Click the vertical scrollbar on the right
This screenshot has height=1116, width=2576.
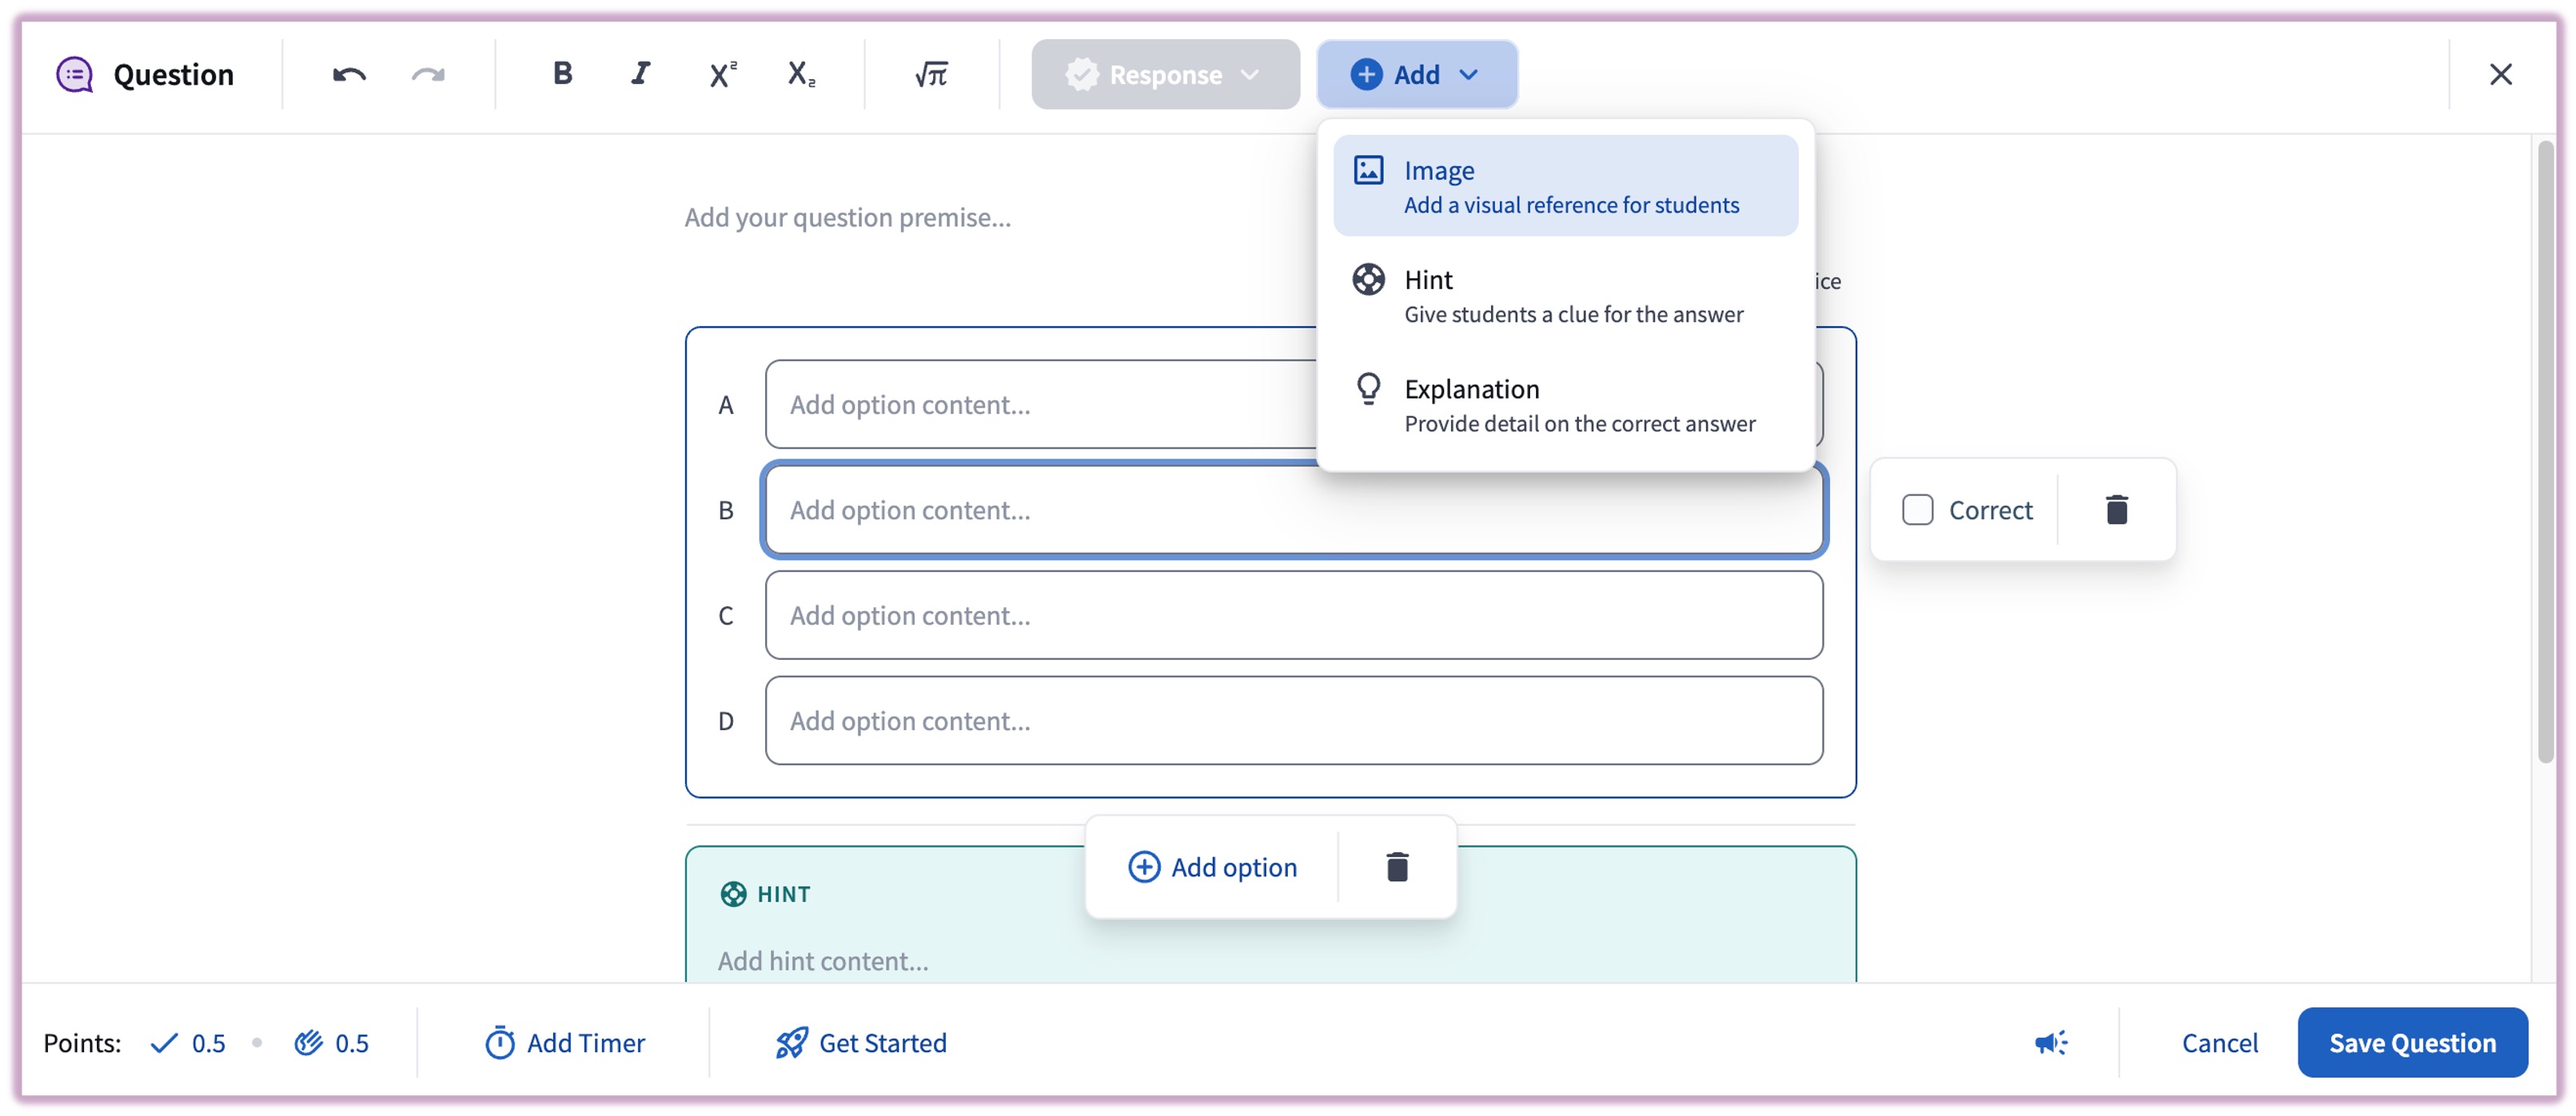[2545, 451]
